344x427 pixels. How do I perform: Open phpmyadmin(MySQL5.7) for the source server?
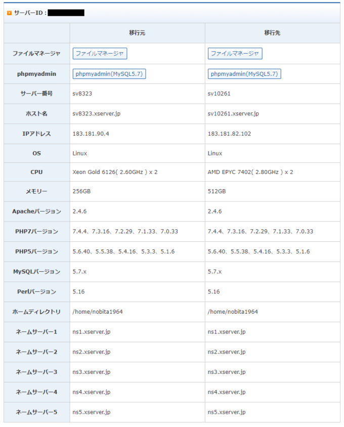coord(109,74)
